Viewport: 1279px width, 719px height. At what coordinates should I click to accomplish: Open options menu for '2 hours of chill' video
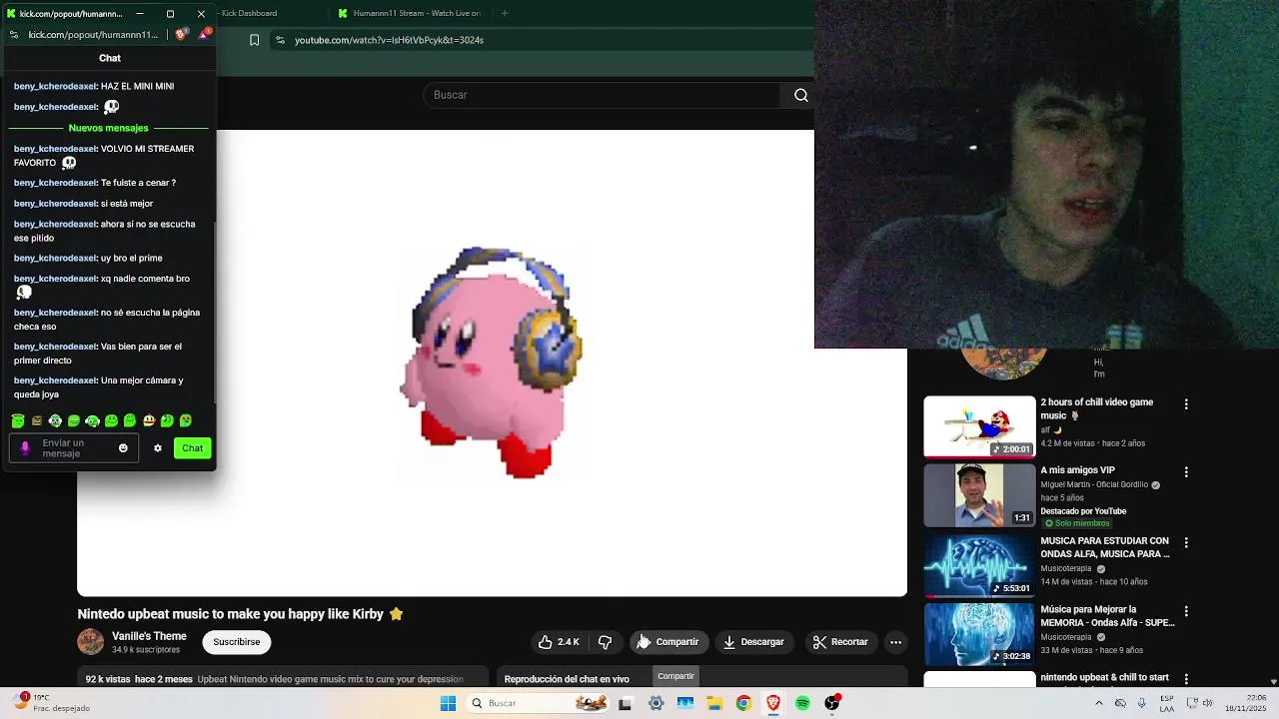click(x=1186, y=404)
